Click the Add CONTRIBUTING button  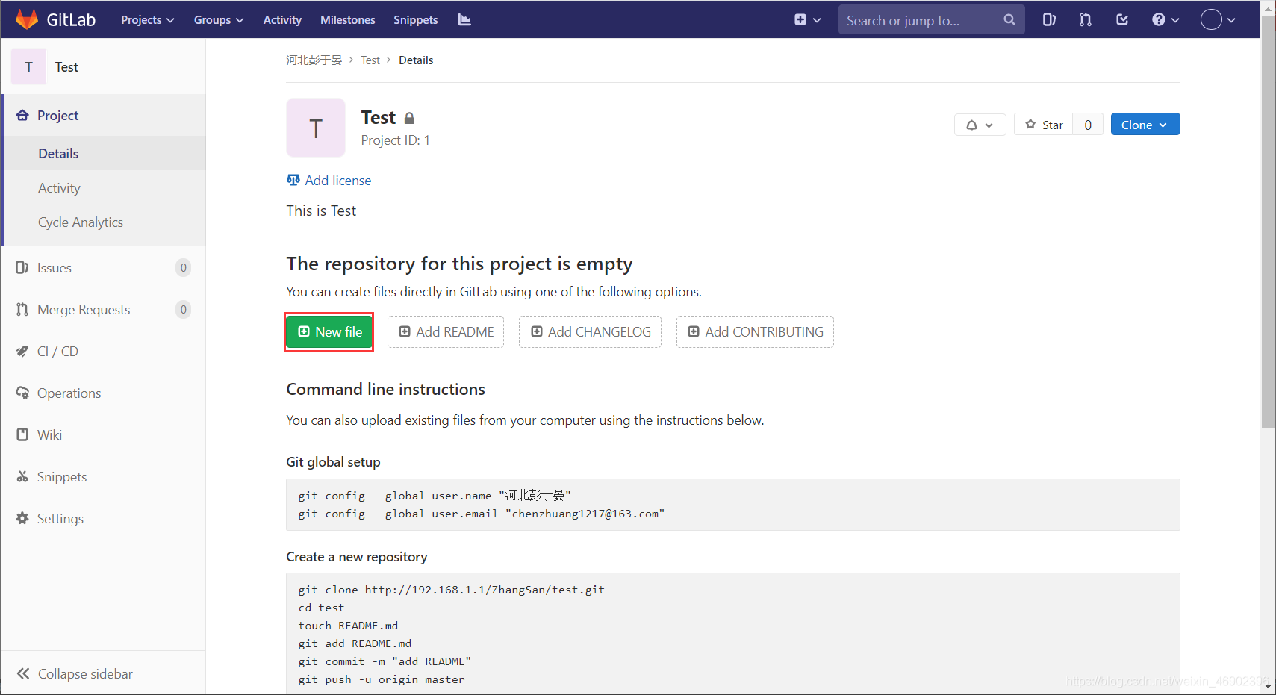(755, 332)
